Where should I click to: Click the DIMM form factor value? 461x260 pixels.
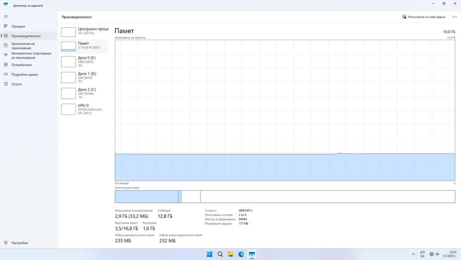[x=243, y=219]
